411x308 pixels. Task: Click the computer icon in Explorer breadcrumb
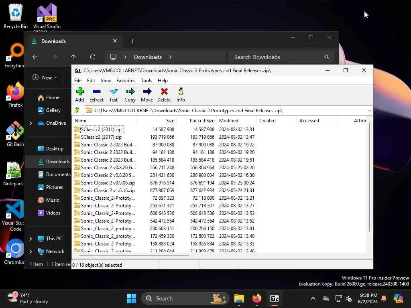[113, 57]
